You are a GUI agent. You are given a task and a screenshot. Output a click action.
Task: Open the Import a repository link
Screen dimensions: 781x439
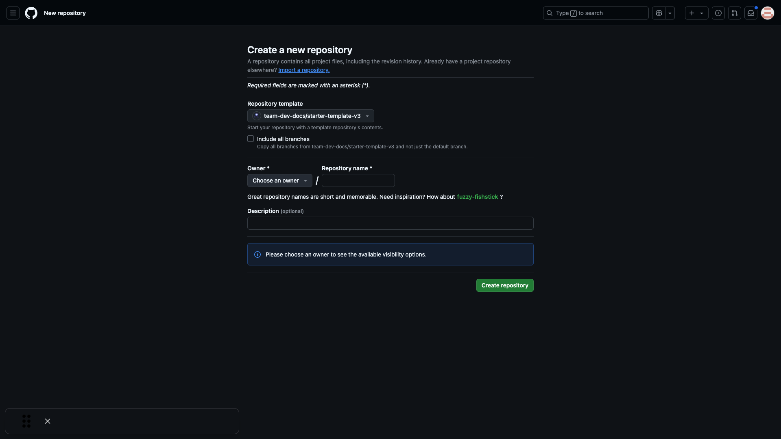303,70
